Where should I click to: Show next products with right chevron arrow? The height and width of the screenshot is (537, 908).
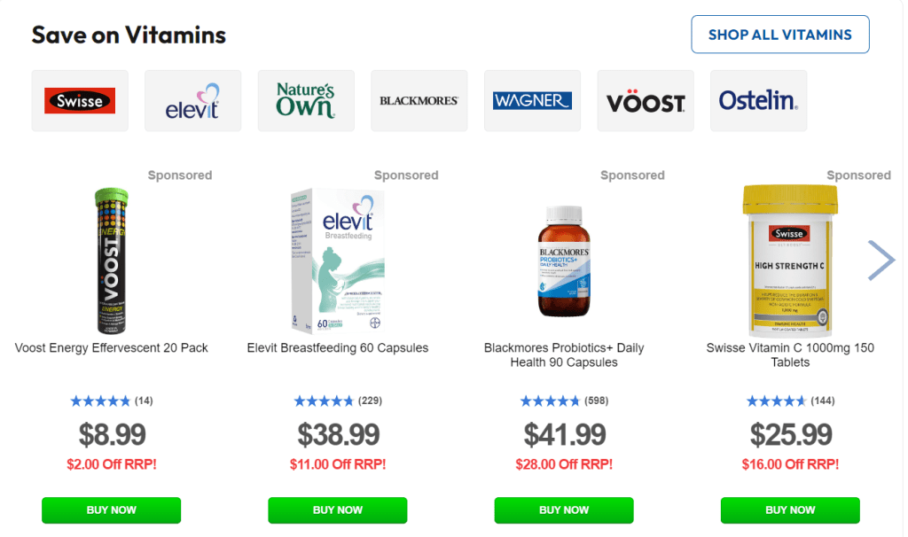881,260
